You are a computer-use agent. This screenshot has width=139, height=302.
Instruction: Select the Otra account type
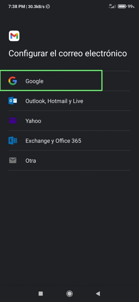tap(69, 160)
